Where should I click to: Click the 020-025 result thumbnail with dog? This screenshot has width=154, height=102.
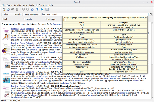pyautogui.click(x=6, y=34)
